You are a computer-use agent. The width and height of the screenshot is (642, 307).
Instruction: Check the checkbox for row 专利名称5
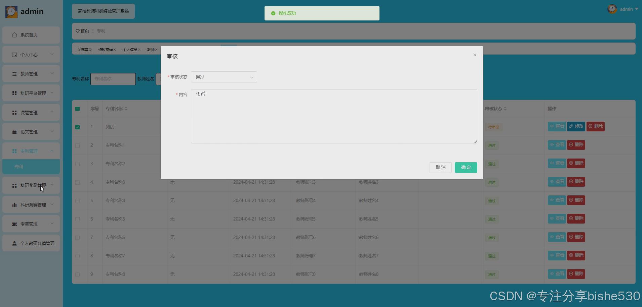[78, 219]
